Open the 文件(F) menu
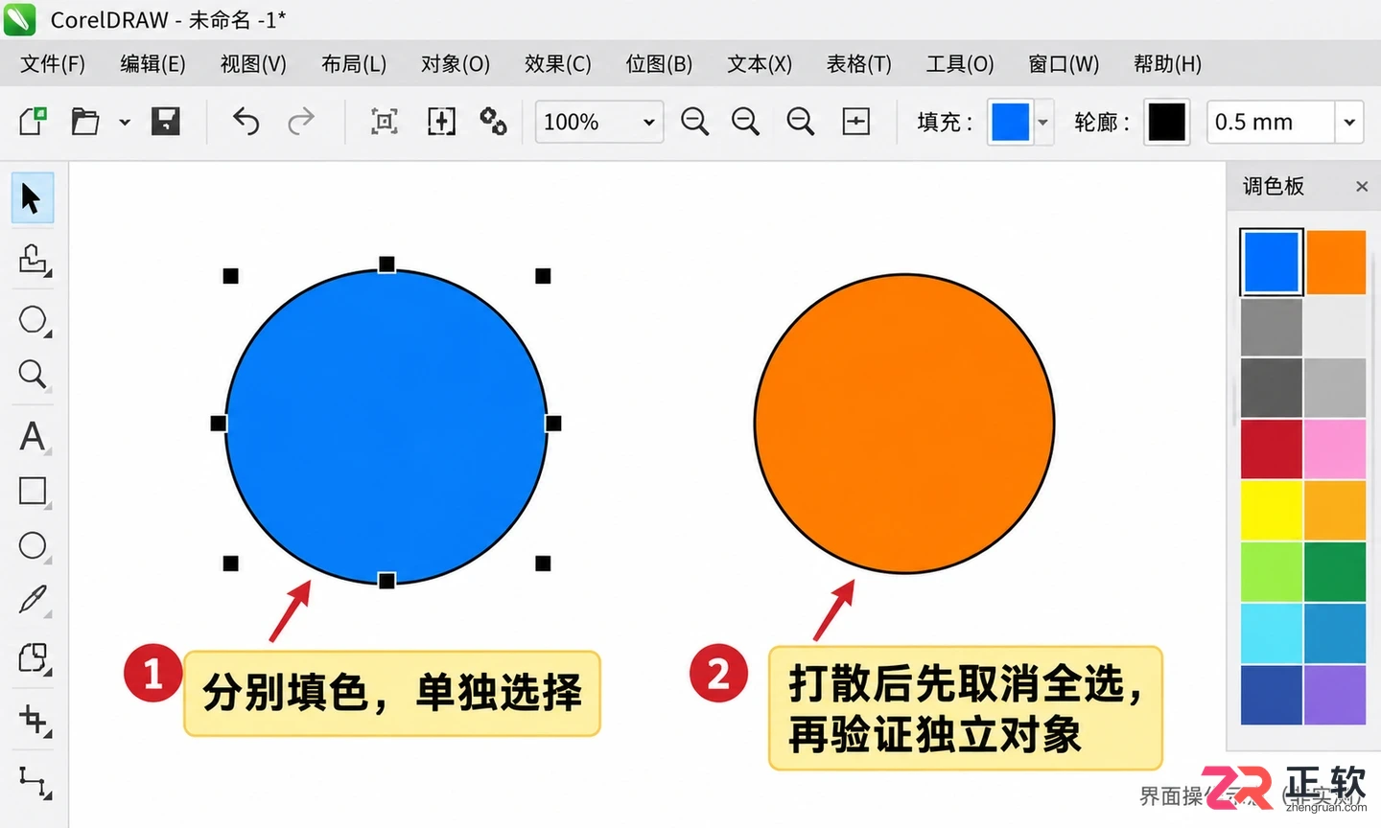1381x828 pixels. click(53, 64)
